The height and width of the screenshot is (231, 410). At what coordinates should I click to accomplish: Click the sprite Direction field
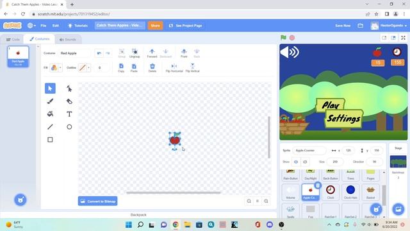point(374,162)
